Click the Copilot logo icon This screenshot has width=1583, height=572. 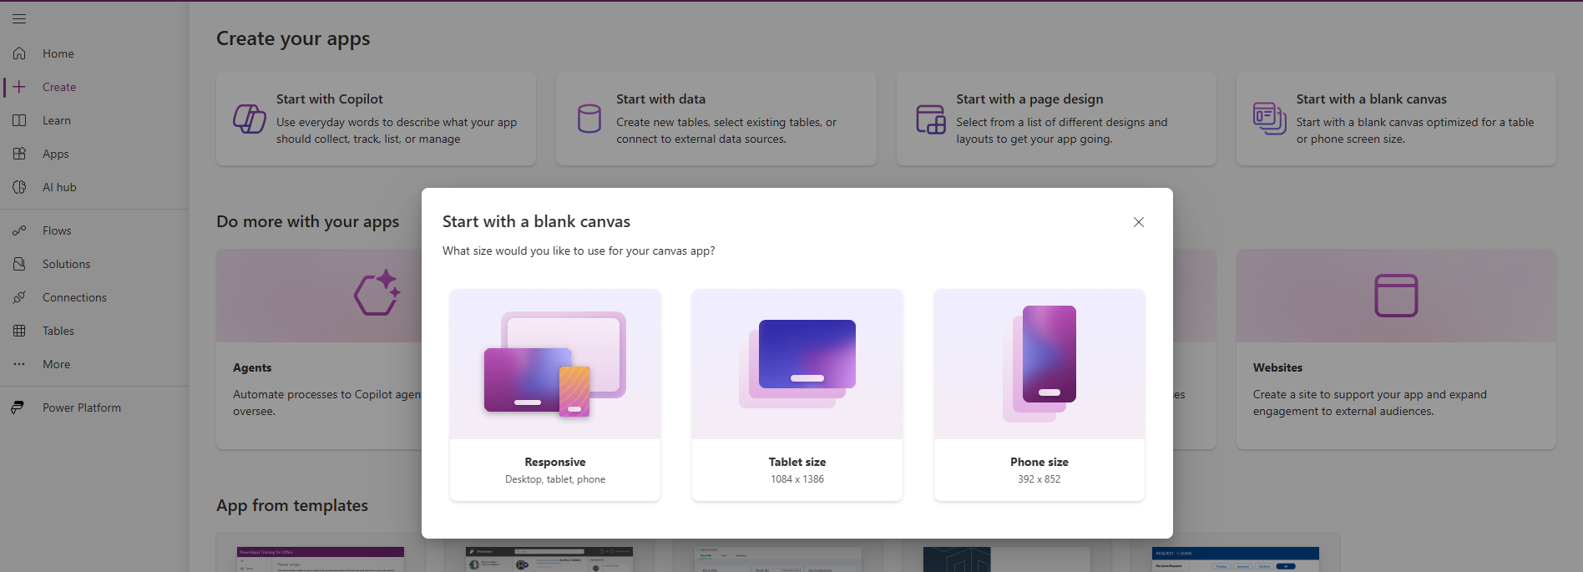click(x=250, y=119)
